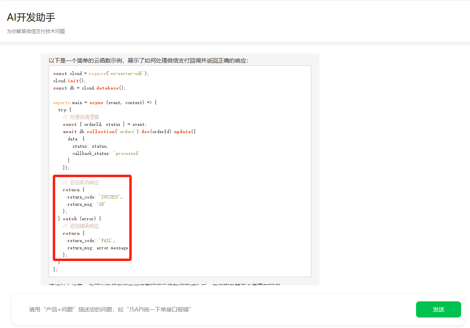Viewport: 470px width, 328px height.
Task: Click the green 发送 send button
Action: 438,309
